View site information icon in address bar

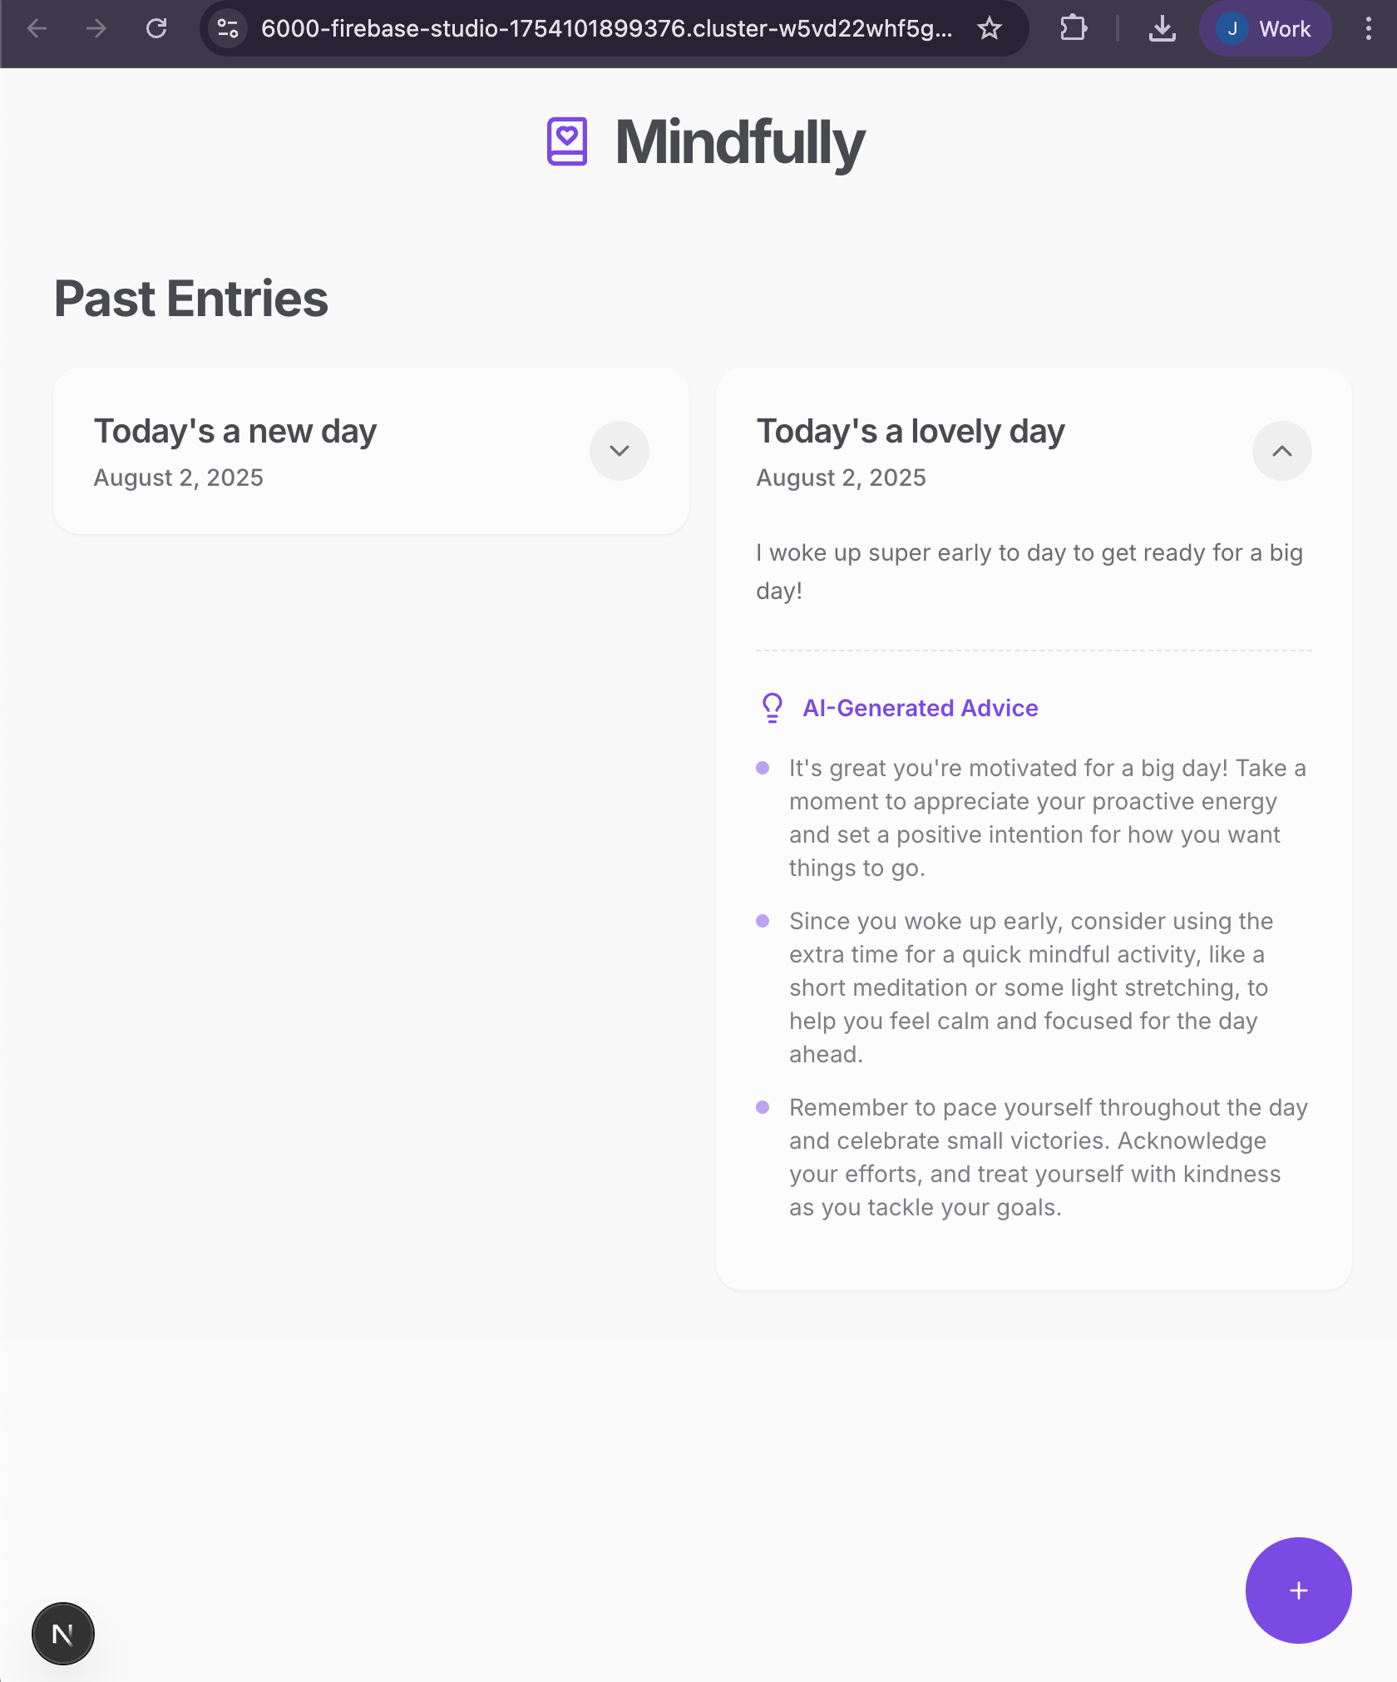tap(227, 29)
